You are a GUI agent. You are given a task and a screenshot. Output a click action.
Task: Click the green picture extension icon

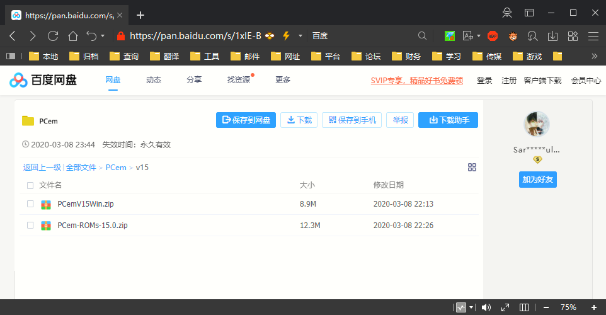point(450,36)
